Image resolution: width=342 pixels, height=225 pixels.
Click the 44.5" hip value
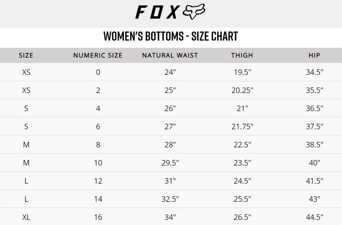tap(314, 217)
